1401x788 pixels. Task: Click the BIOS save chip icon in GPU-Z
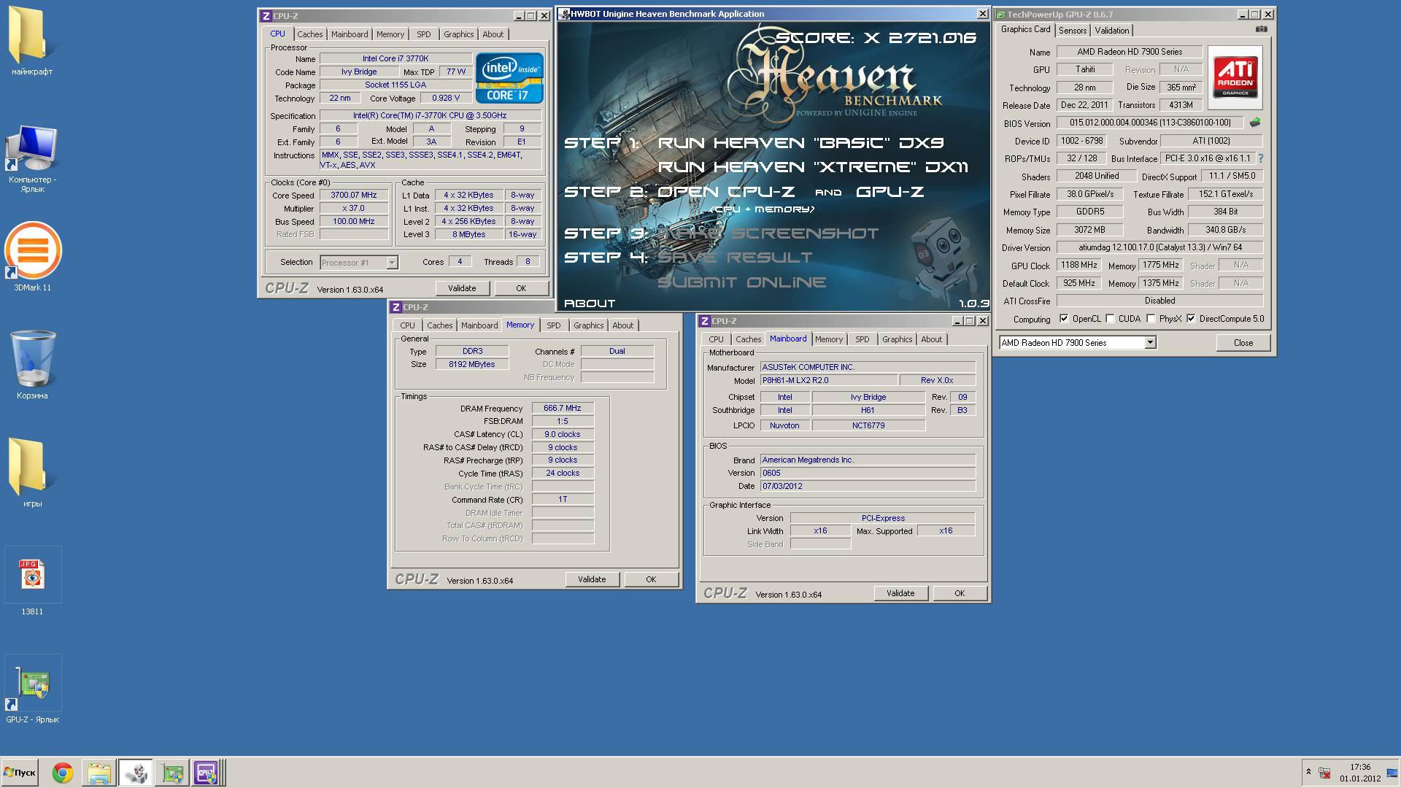coord(1255,123)
